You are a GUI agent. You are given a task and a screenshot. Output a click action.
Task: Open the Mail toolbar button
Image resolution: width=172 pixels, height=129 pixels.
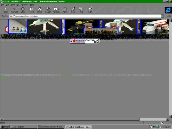click(82, 10)
